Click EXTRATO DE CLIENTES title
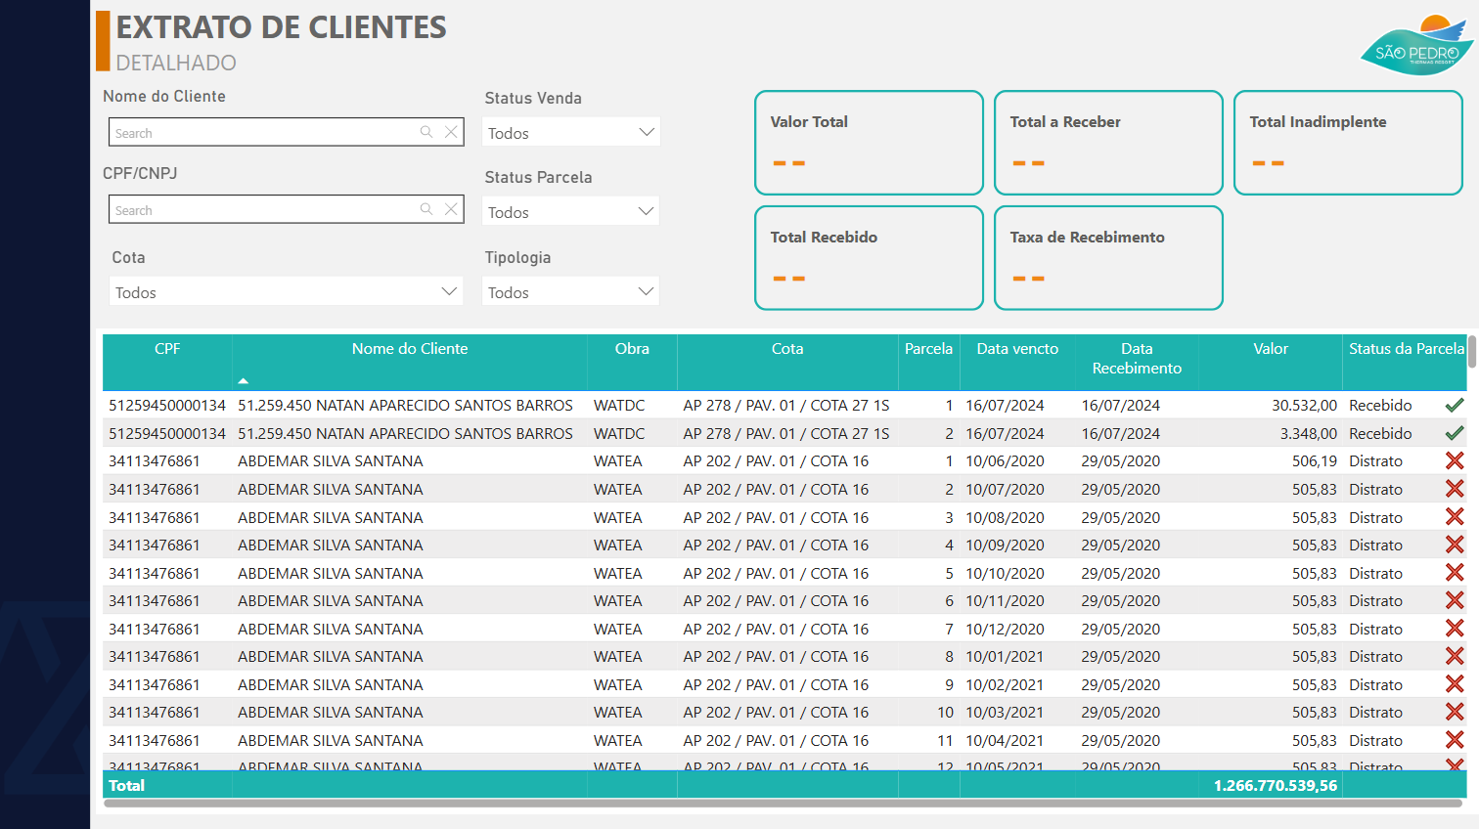The width and height of the screenshot is (1479, 829). coord(282,27)
